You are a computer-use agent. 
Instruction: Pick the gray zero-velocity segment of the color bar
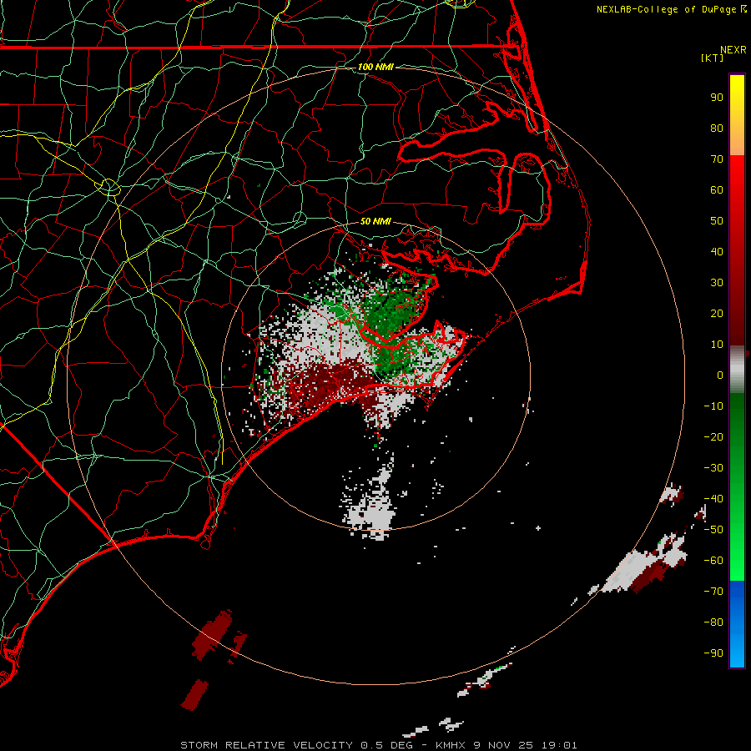click(x=737, y=370)
